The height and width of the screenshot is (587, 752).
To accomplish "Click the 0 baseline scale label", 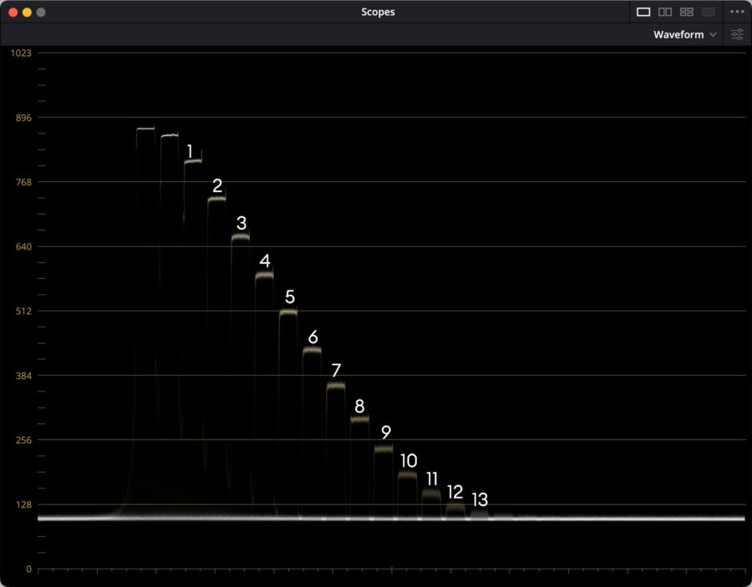I will pos(28,569).
